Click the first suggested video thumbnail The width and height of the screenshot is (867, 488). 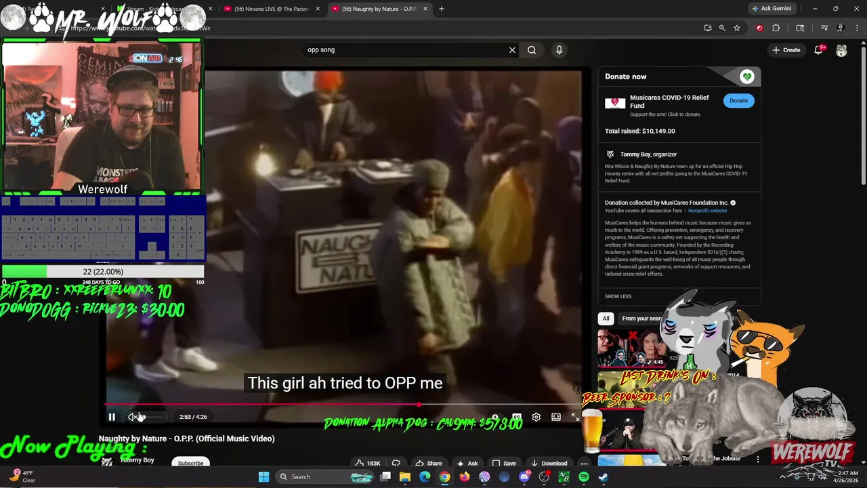(x=633, y=348)
